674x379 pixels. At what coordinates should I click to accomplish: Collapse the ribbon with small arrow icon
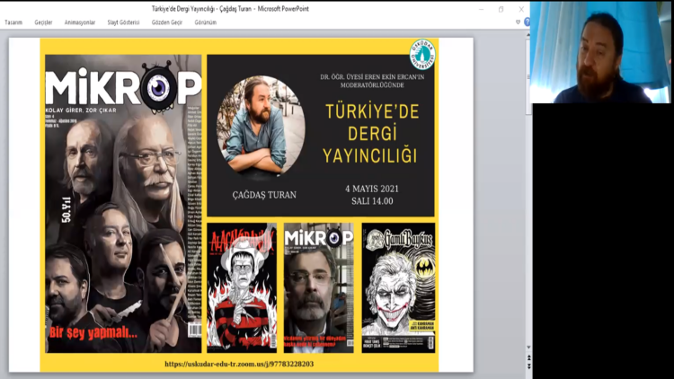518,22
